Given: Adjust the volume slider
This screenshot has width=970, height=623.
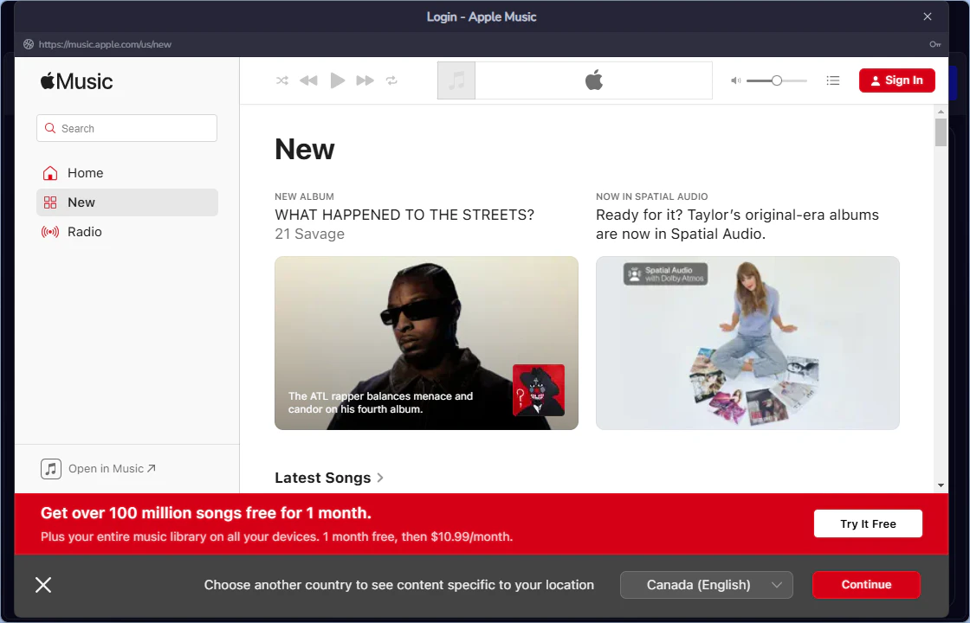Looking at the screenshot, I should [x=775, y=80].
